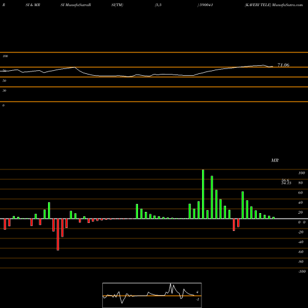Image resolution: width=308 pixels, height=308 pixels.
Task: Click the 34.13 value label
Action: tap(286, 183)
